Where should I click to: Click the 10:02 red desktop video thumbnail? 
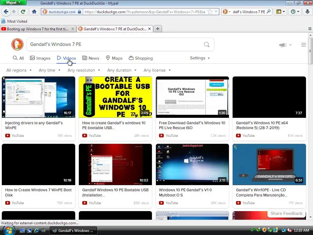[115, 164]
